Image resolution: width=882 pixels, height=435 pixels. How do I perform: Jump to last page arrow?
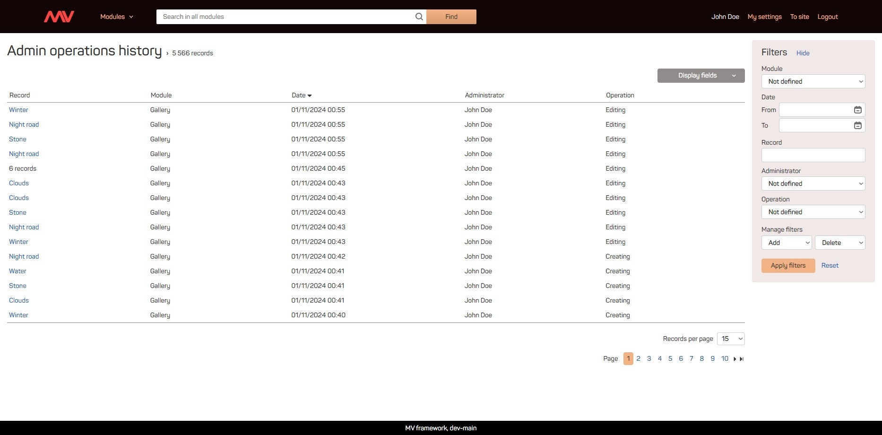click(x=742, y=359)
